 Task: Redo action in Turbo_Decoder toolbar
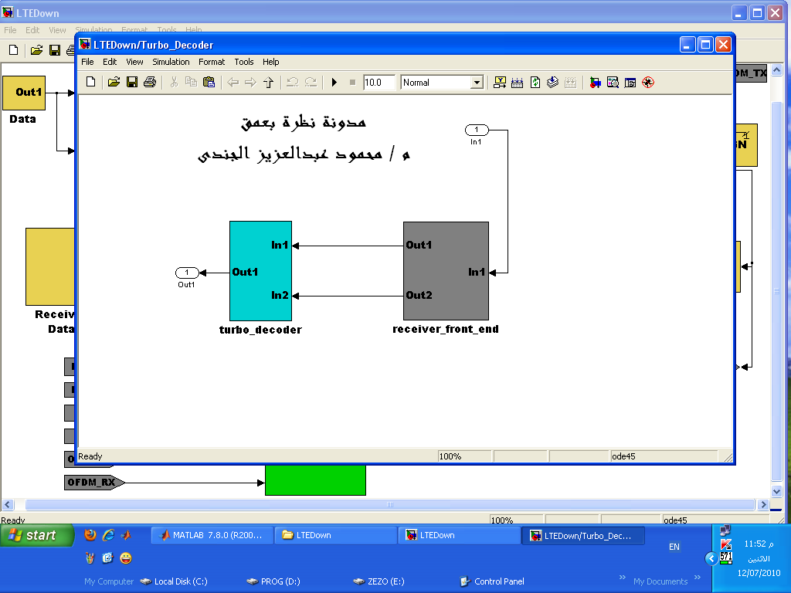pos(311,82)
